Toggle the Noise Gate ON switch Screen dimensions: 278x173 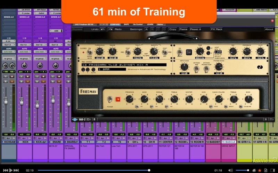point(90,52)
